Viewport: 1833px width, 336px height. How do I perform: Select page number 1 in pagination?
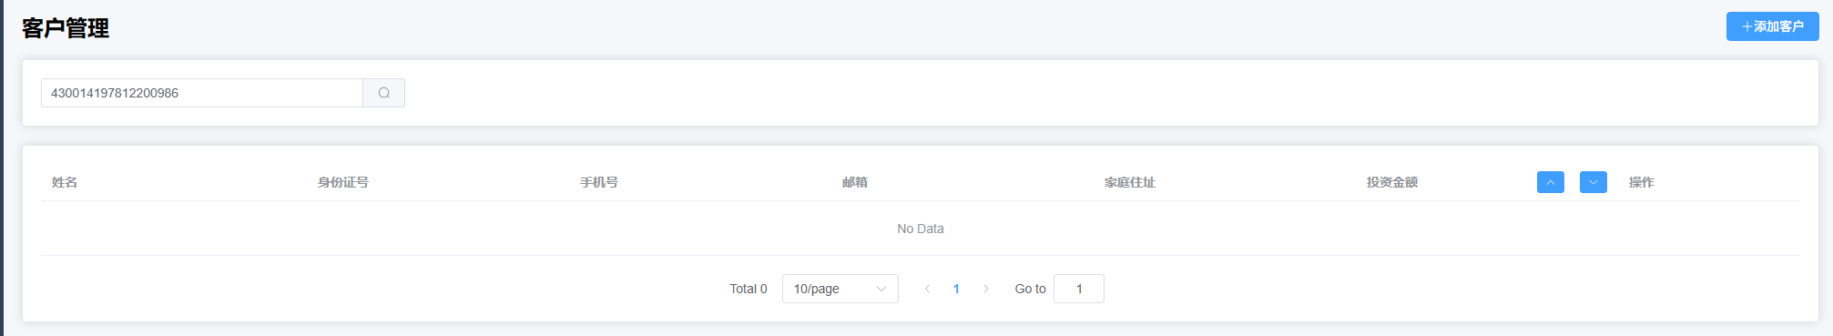(x=956, y=289)
